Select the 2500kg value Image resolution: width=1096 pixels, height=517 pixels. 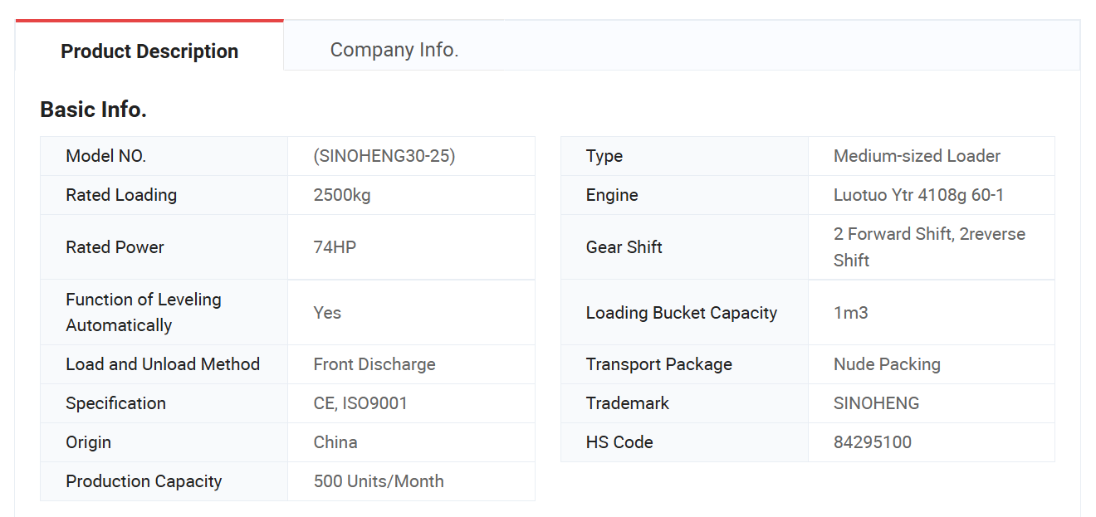coord(342,195)
